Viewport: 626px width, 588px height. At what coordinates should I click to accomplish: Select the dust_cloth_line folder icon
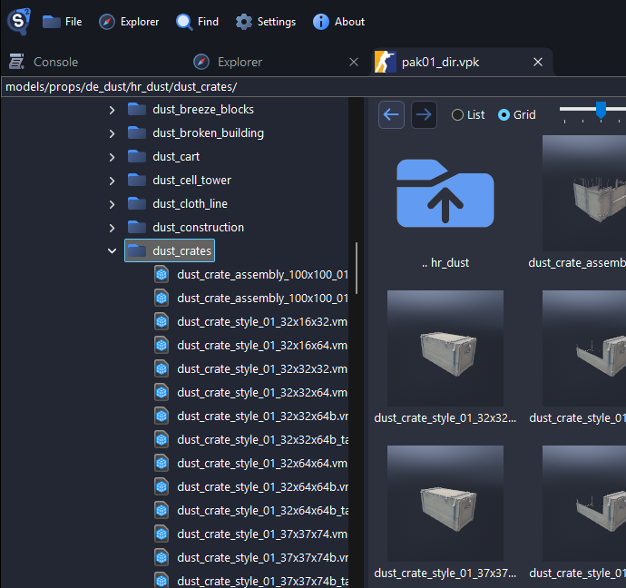point(136,203)
